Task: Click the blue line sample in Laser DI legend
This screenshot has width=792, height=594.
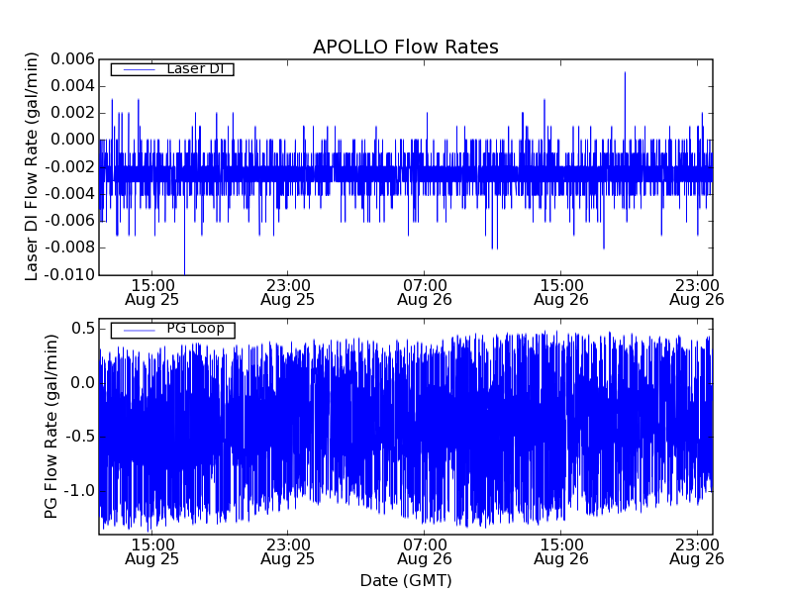Action: (138, 69)
